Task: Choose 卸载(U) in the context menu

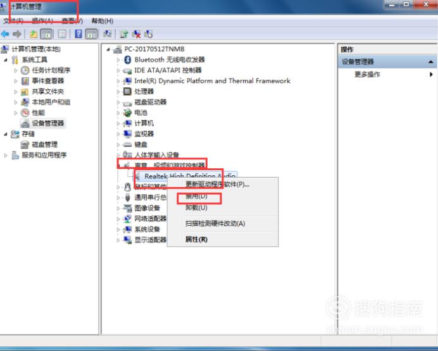Action: (x=196, y=207)
